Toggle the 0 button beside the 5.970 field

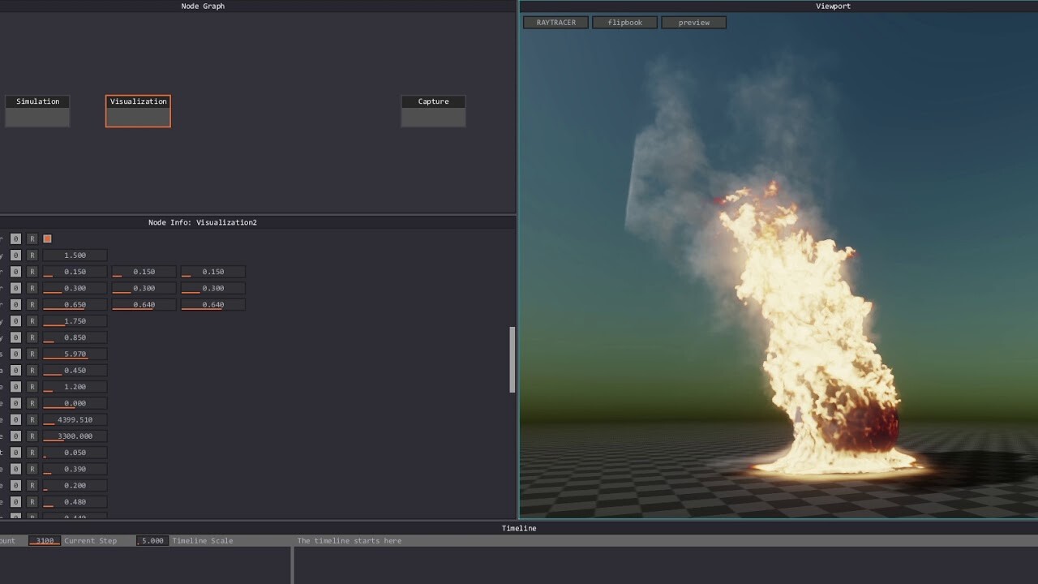click(x=15, y=354)
